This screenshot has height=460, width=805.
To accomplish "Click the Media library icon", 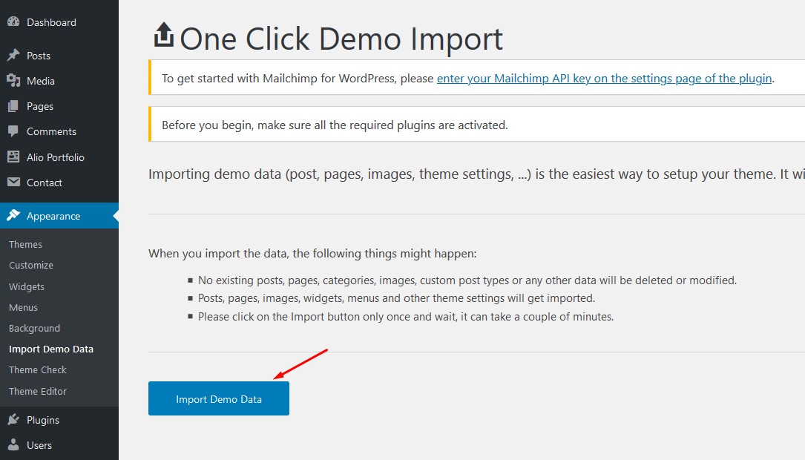I will [x=13, y=81].
